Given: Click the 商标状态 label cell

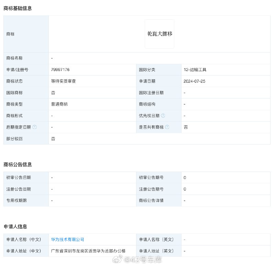Looking at the screenshot, I should click(26, 81).
